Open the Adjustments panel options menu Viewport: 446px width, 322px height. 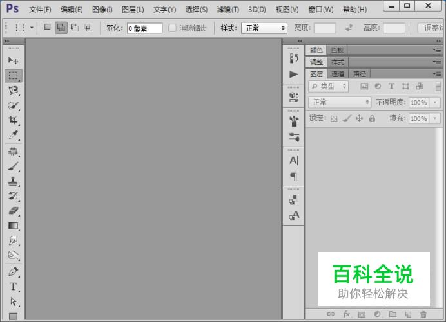(x=438, y=62)
